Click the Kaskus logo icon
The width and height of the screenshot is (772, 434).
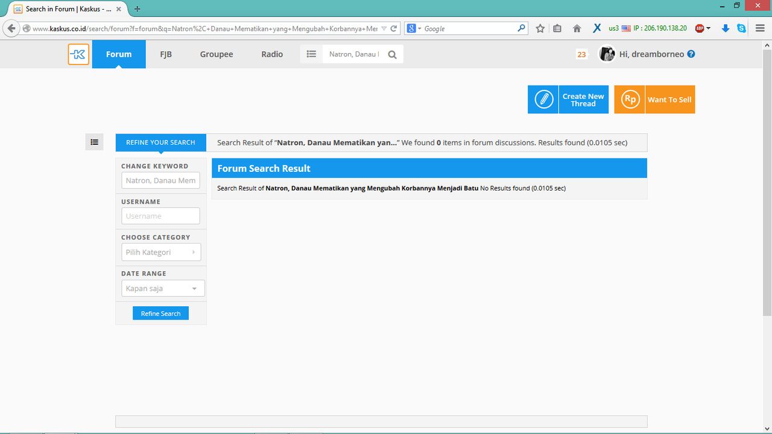[78, 54]
